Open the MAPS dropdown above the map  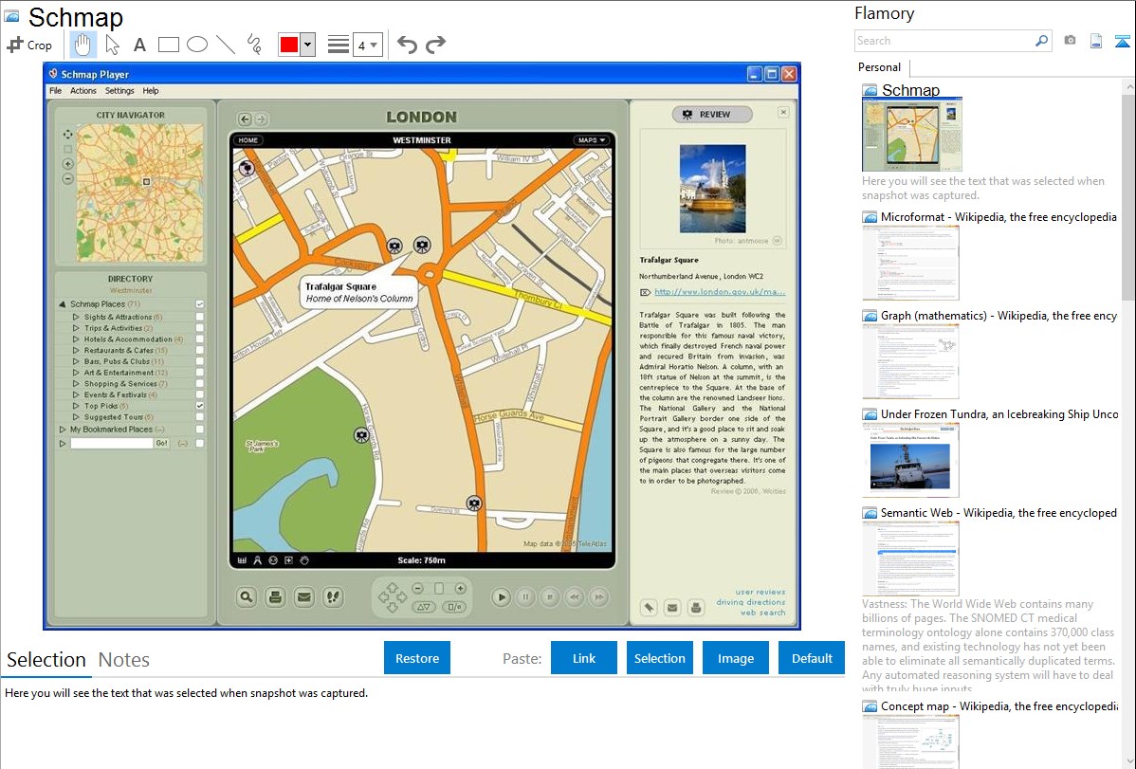click(591, 140)
